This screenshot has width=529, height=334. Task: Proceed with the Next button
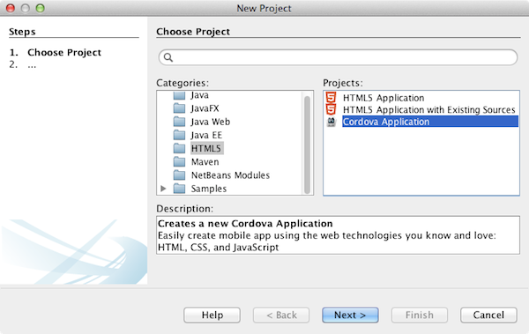[350, 315]
